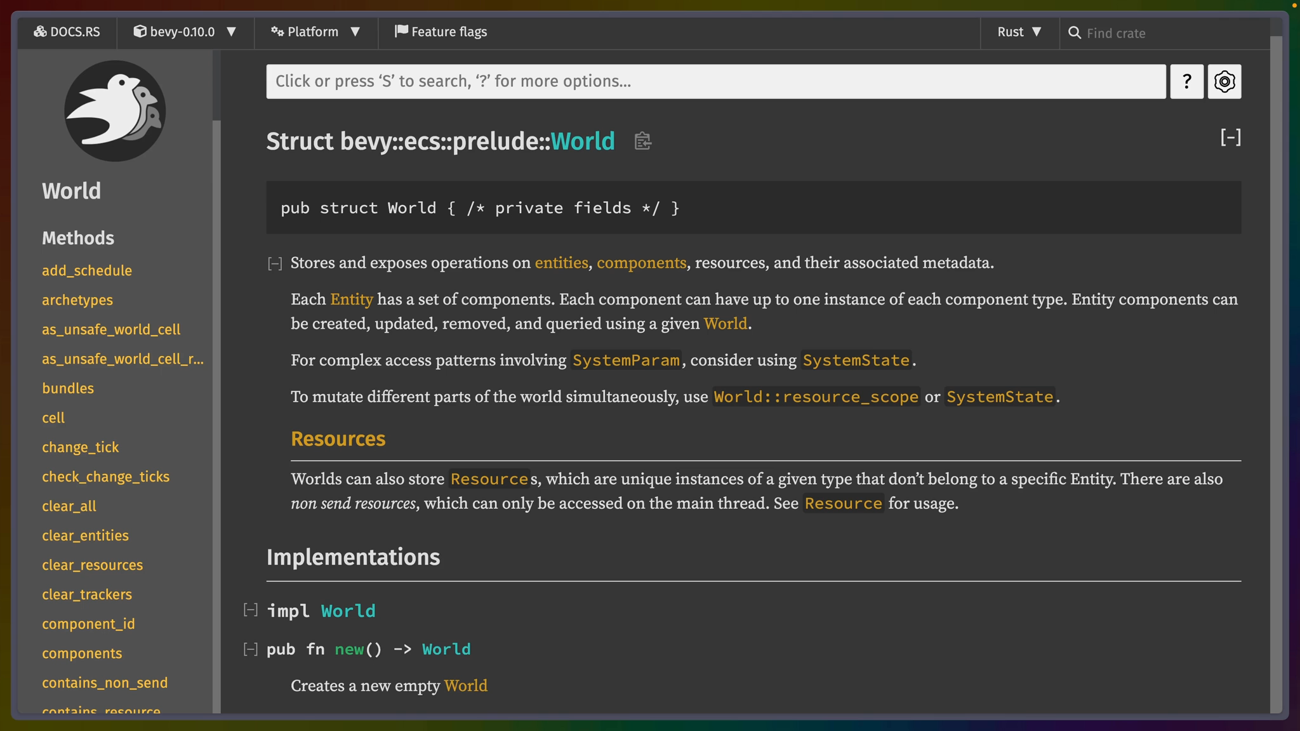Viewport: 1300px width, 731px height.
Task: Collapse the World struct description toggle
Action: [275, 263]
